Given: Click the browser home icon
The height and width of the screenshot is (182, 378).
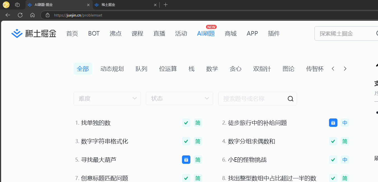Looking at the screenshot, I should click(32, 15).
